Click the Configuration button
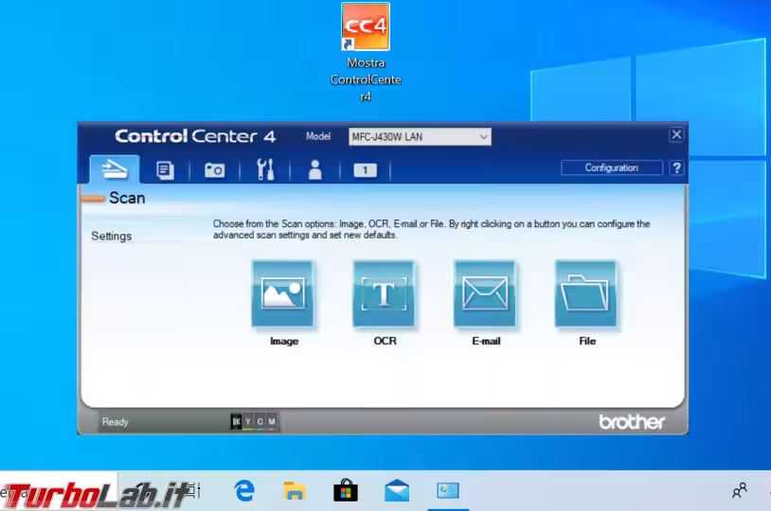Image resolution: width=771 pixels, height=511 pixels. click(611, 168)
